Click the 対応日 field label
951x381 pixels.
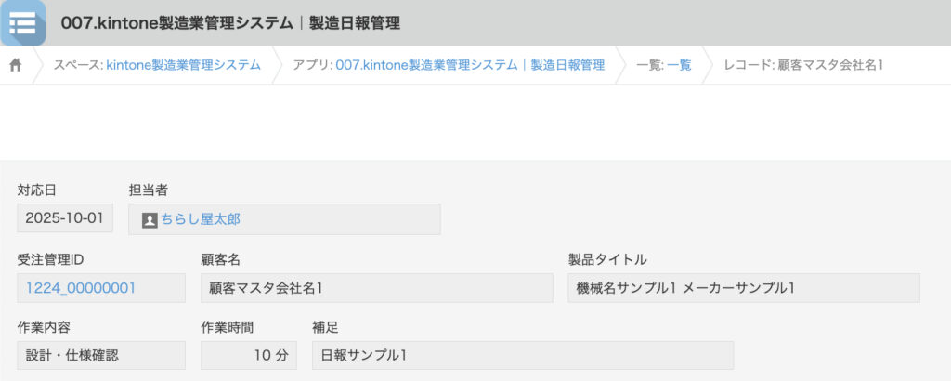37,190
